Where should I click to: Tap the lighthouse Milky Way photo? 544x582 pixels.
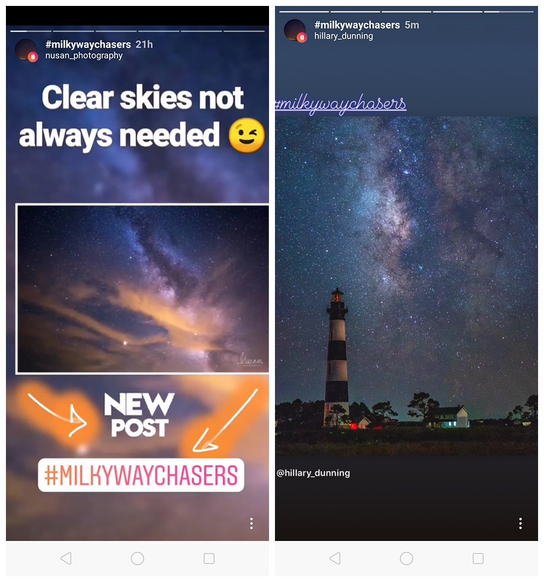click(406, 286)
